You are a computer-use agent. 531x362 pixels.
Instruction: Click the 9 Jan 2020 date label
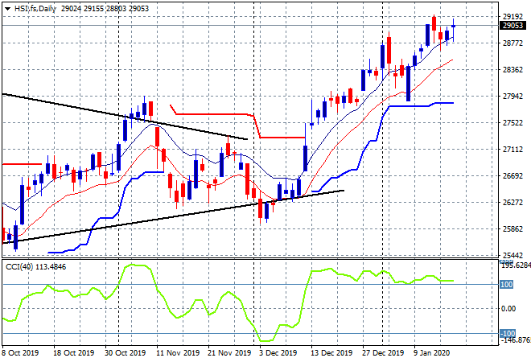pos(432,353)
